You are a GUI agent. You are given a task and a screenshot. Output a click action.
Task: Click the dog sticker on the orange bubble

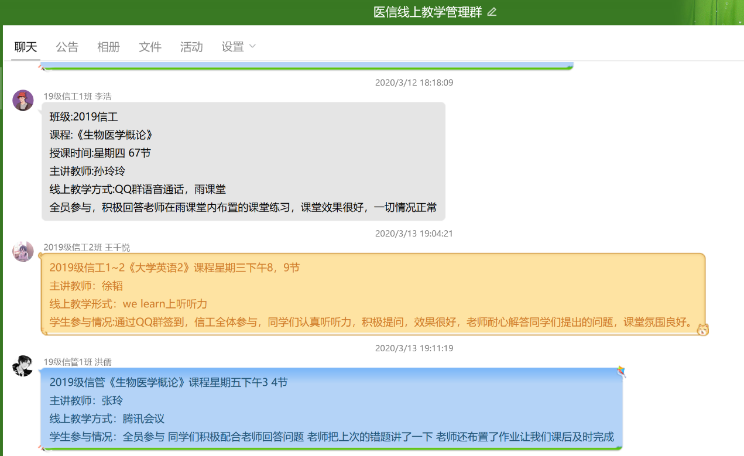click(x=702, y=330)
